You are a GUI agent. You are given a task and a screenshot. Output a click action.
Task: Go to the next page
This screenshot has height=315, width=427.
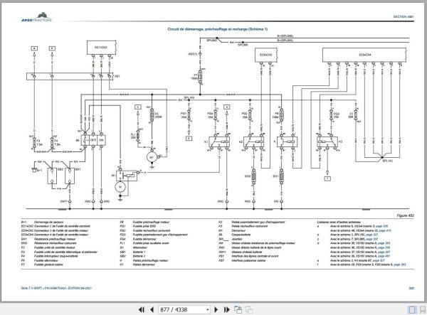click(x=216, y=309)
